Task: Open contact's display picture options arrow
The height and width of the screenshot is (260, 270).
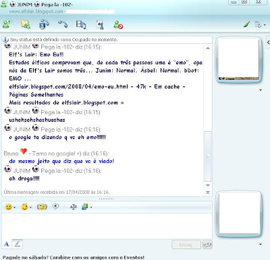Action: (261, 90)
